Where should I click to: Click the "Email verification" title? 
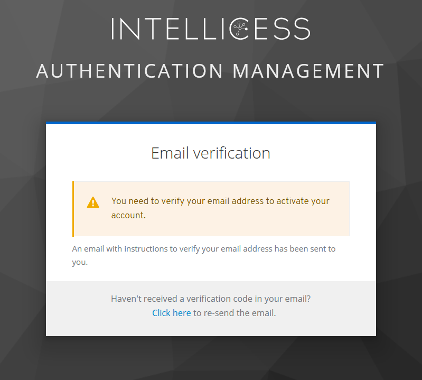[211, 153]
